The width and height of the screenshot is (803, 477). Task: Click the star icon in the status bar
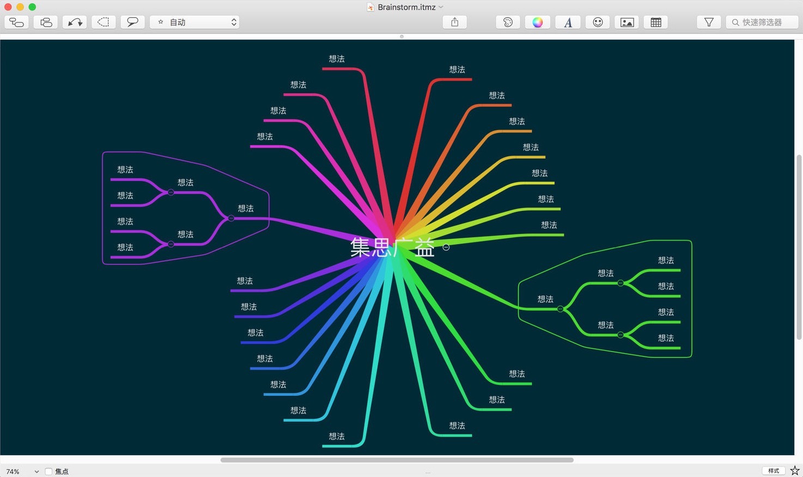pos(795,470)
